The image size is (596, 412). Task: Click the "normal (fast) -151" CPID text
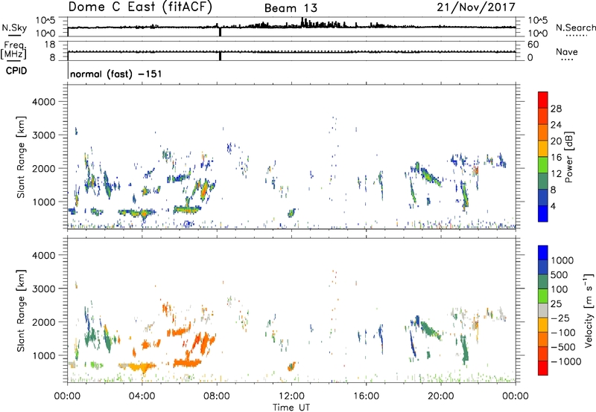(x=116, y=74)
